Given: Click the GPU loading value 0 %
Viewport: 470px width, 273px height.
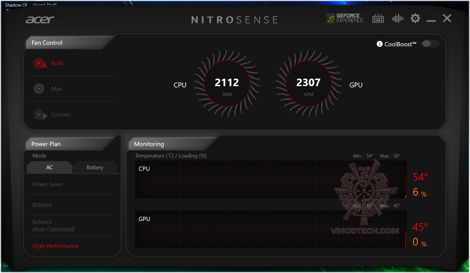Looking at the screenshot, I should click(420, 242).
